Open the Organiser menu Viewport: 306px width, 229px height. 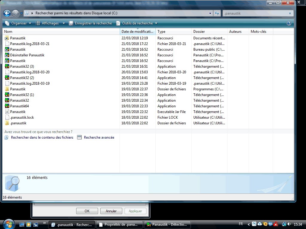[19, 23]
